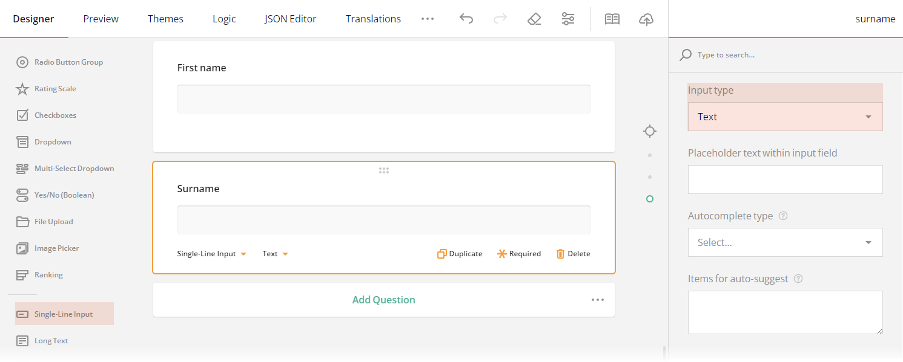Delete the Surname question

pos(572,253)
